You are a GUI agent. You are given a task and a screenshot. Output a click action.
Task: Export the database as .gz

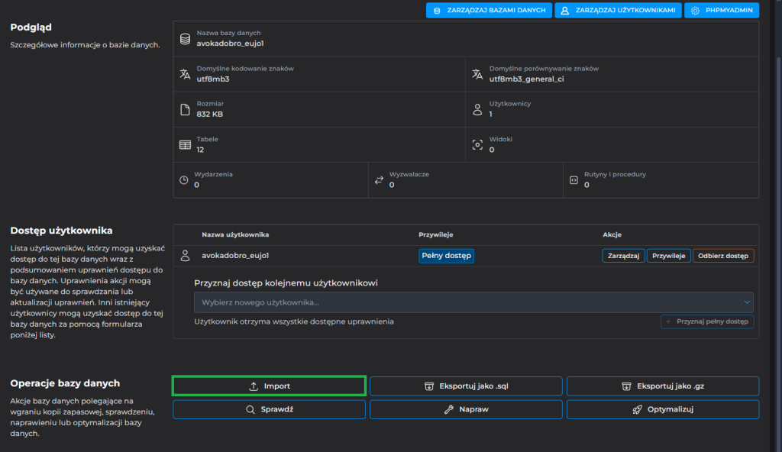pos(663,386)
